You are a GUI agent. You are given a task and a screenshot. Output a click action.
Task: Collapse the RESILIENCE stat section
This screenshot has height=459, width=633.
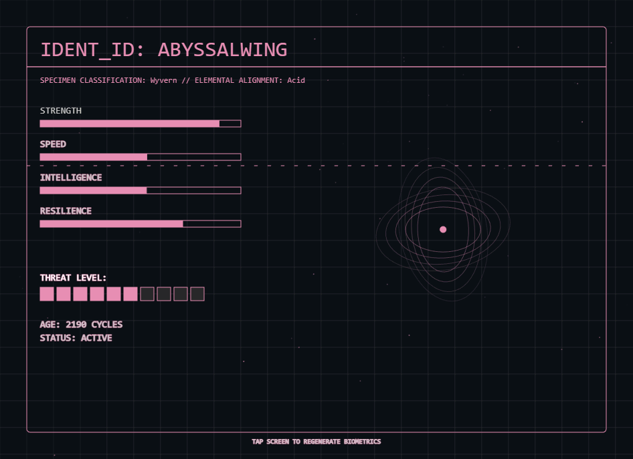(66, 210)
